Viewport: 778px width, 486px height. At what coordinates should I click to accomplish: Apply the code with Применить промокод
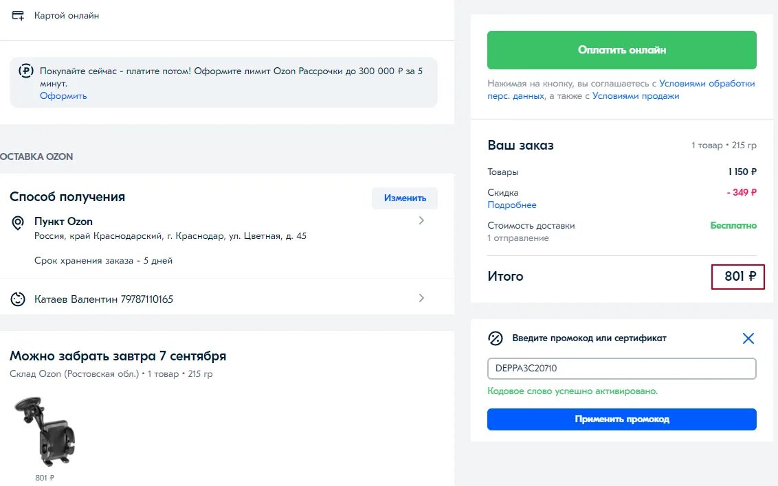[x=622, y=419]
